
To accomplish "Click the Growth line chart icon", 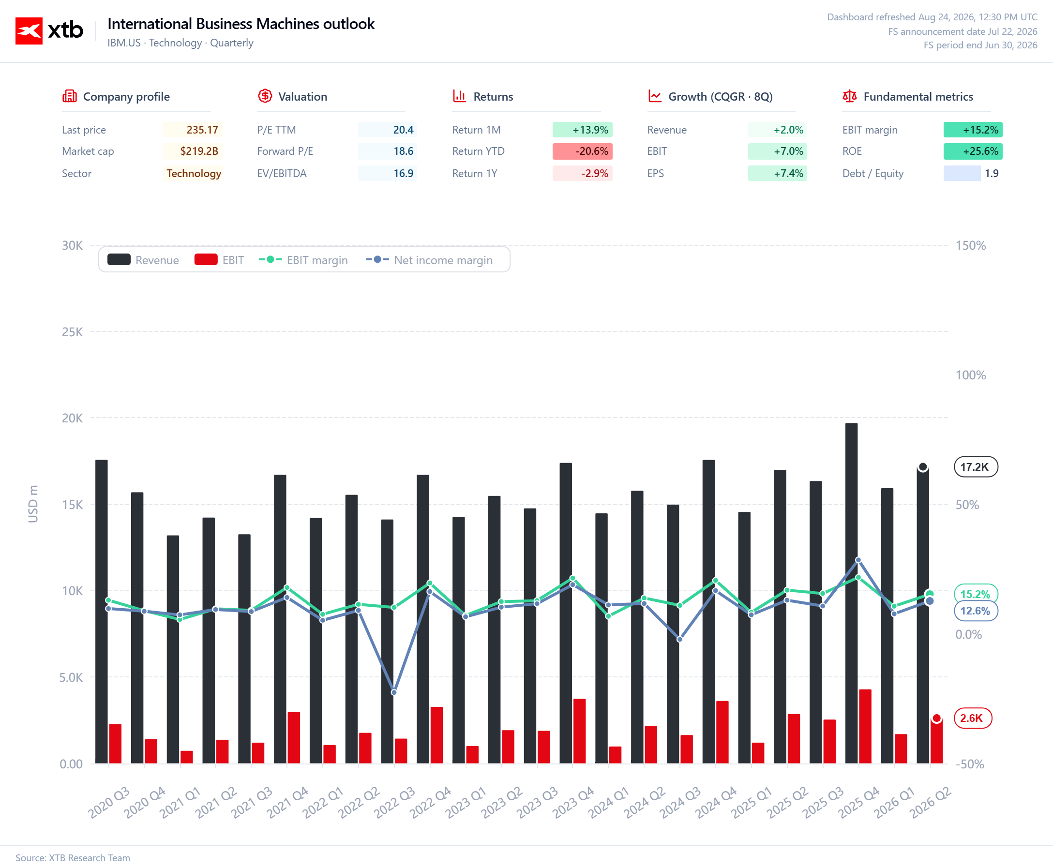I will click(x=655, y=96).
